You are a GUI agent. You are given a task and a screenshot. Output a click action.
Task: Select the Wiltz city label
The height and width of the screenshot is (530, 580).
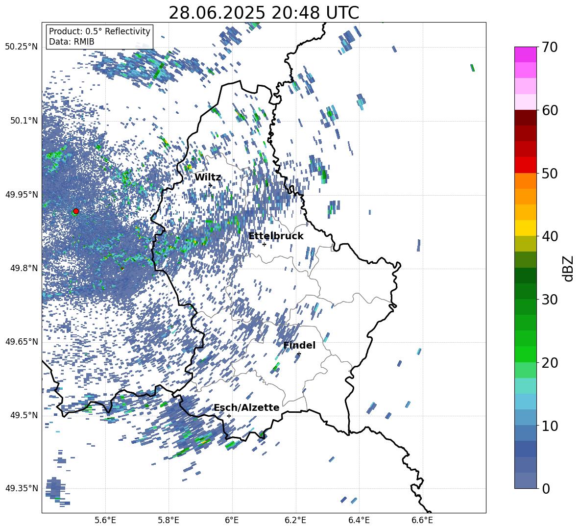[208, 177]
